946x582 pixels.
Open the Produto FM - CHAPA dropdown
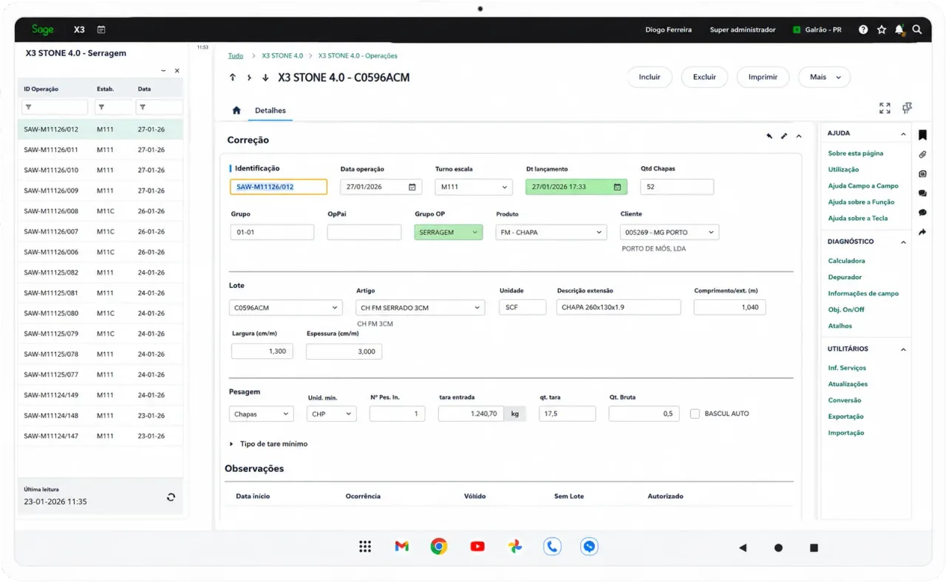click(x=551, y=233)
